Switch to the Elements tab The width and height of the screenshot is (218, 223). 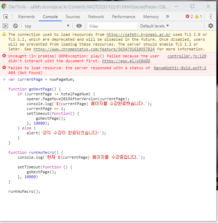[26, 17]
